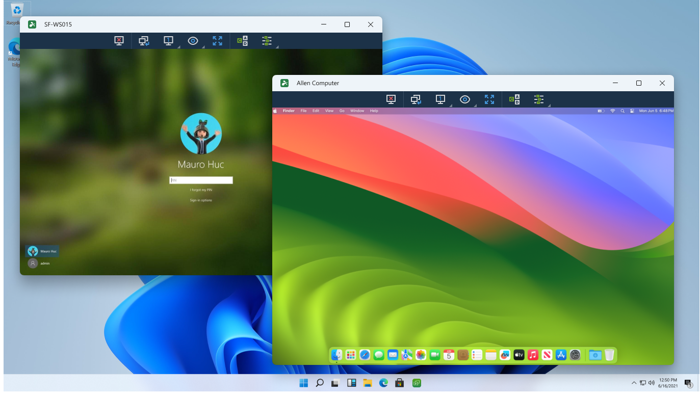Toggle the Wi-Fi status icon in macOS menu bar

point(612,111)
